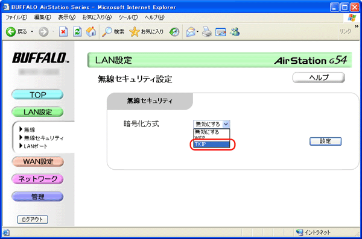
Task: Click the AirStation G54 logo text
Action: pos(311,60)
